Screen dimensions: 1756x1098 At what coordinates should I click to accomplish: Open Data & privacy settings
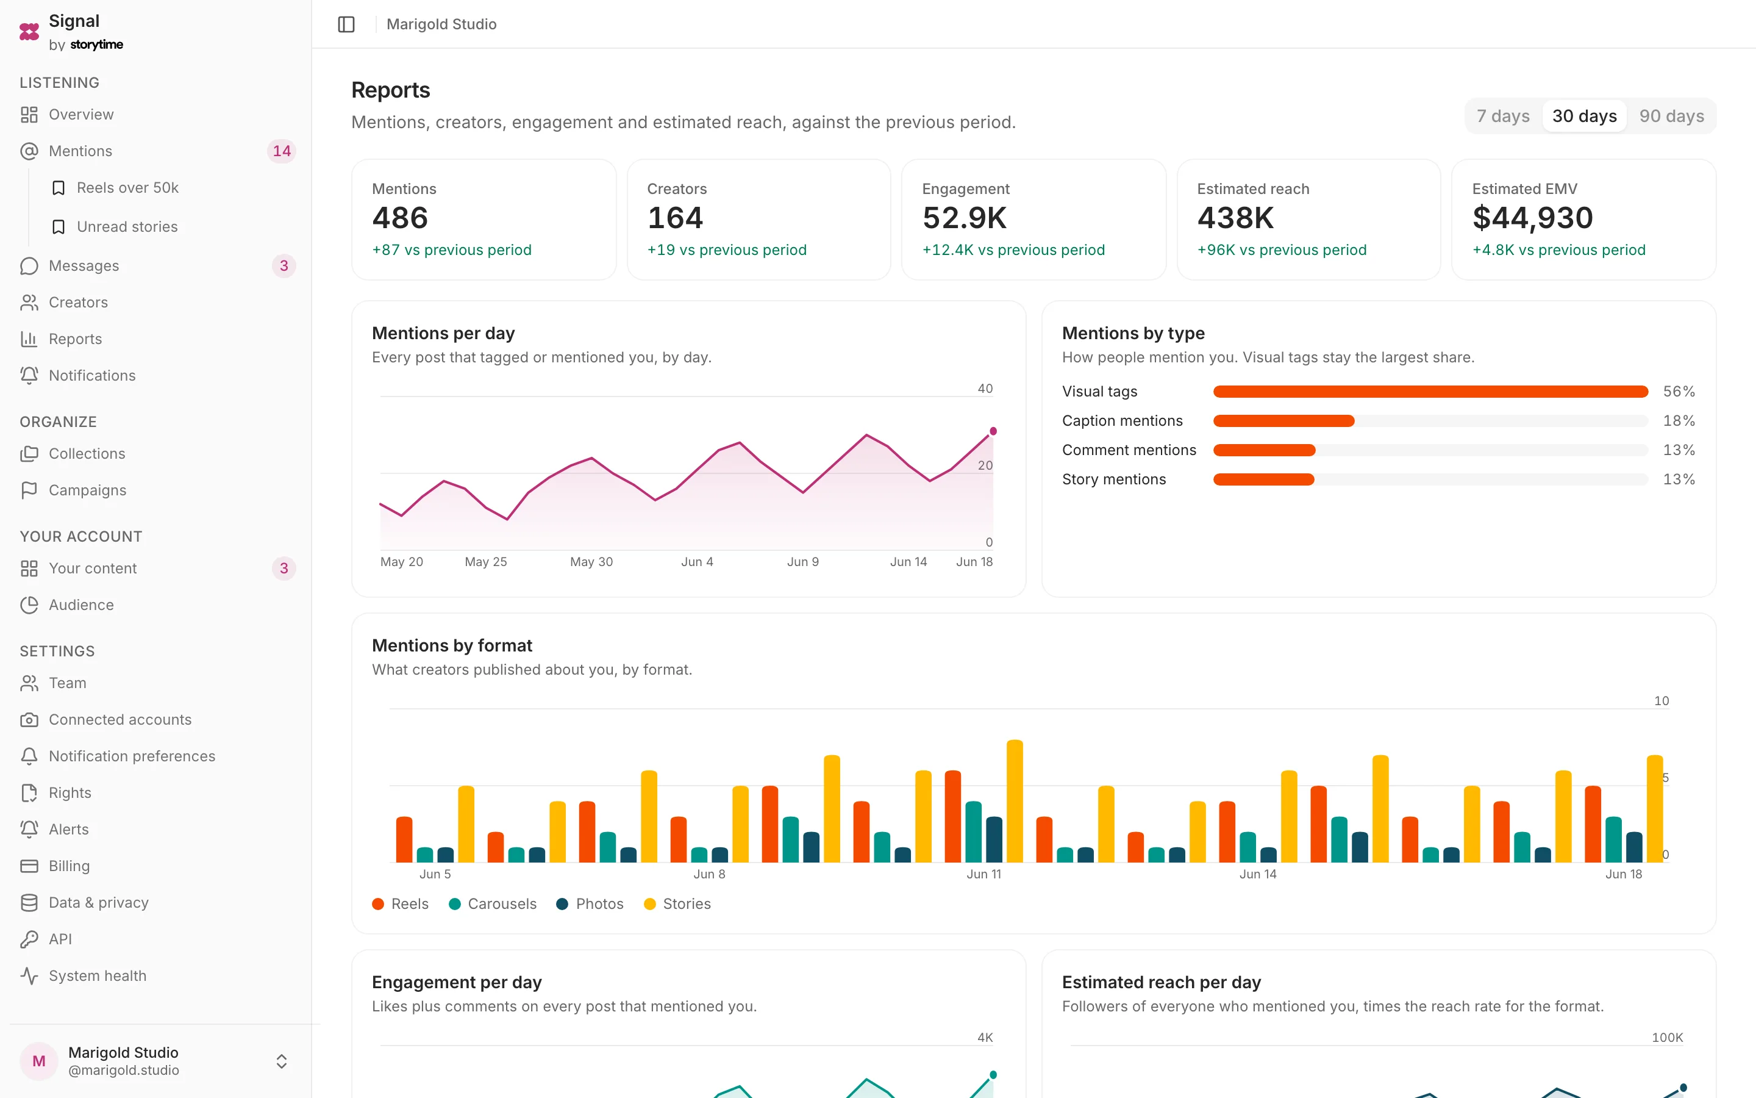coord(156,903)
